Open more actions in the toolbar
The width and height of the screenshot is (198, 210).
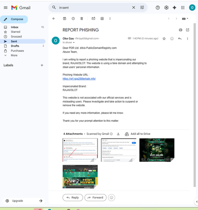coord(110,18)
